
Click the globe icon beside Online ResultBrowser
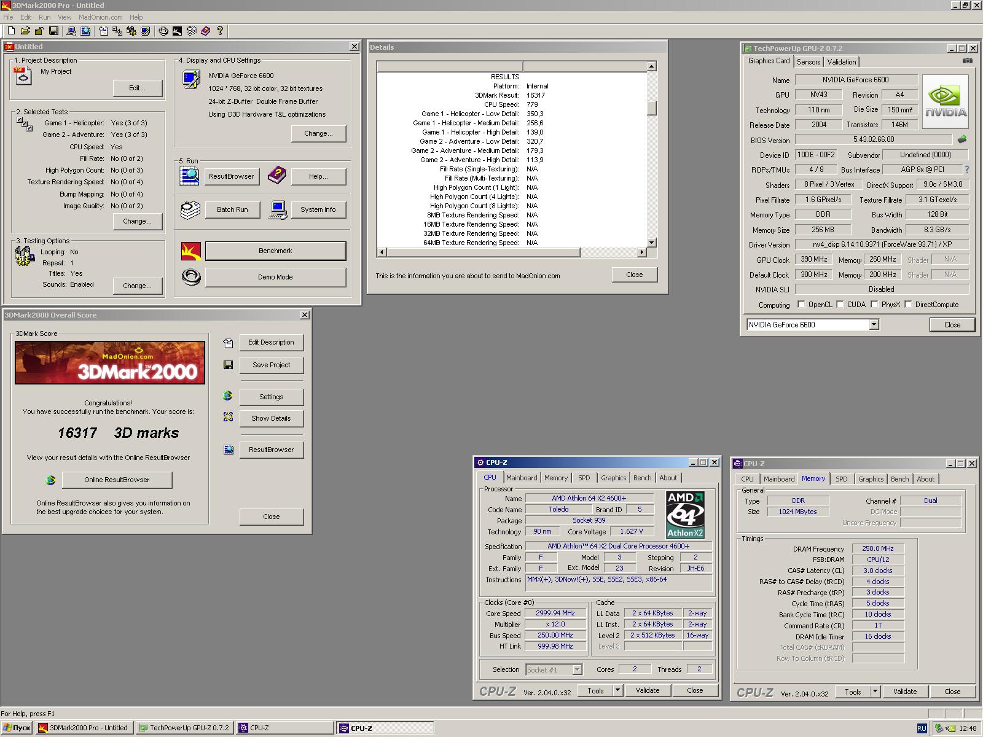click(51, 480)
